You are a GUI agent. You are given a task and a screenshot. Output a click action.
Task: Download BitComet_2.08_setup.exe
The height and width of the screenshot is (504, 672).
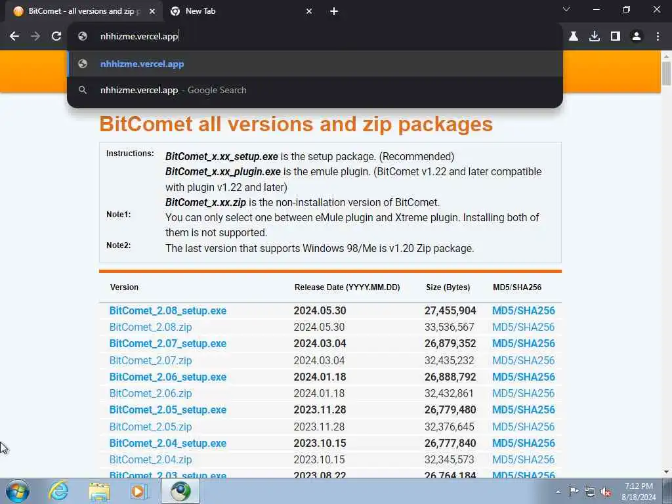pos(167,310)
